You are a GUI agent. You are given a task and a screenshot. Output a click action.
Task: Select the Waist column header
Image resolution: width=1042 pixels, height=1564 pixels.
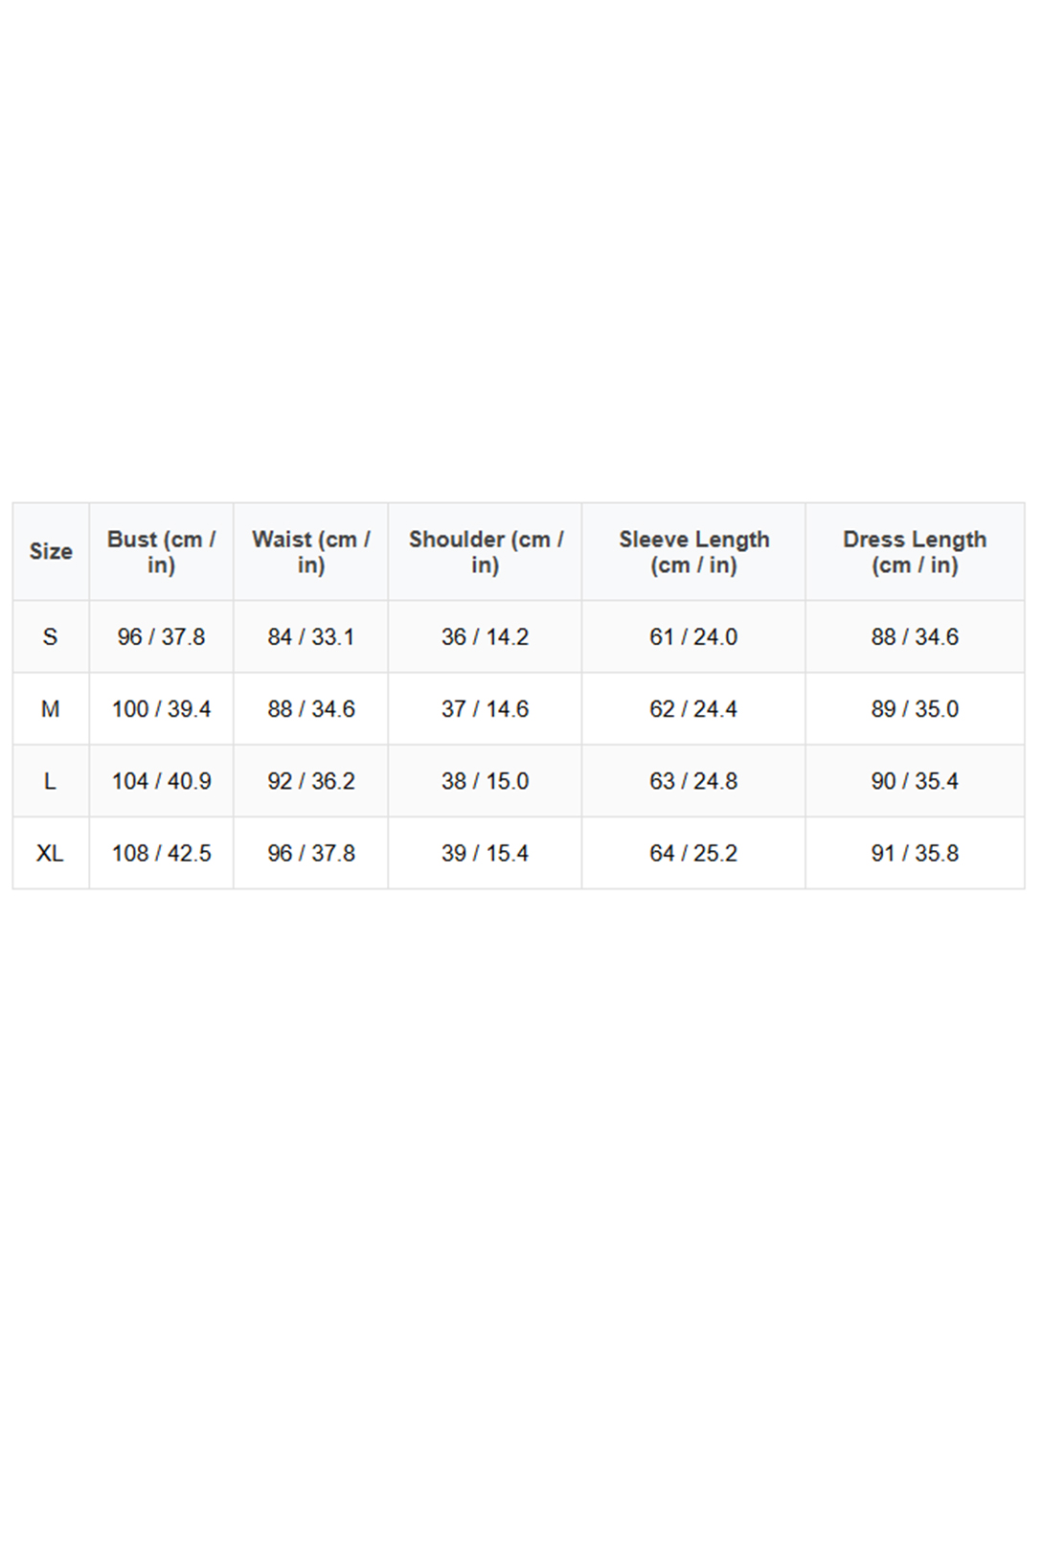(310, 552)
